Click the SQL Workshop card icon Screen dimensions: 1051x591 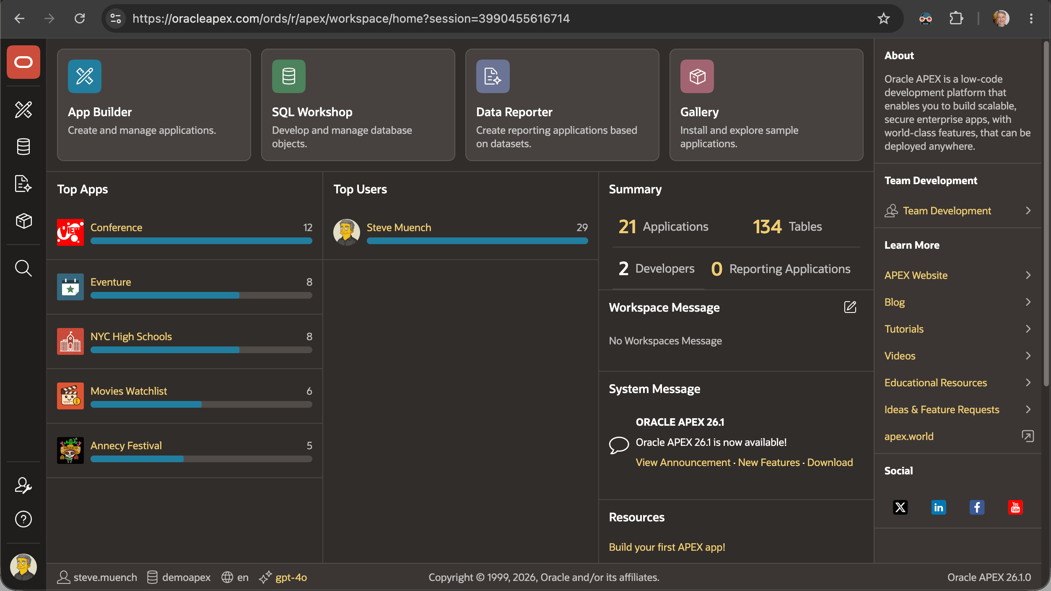pos(289,76)
